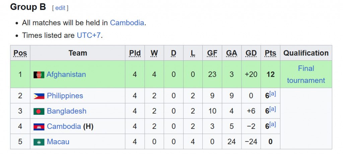Click the Philippines flag icon
The height and width of the screenshot is (155, 343).
point(39,96)
